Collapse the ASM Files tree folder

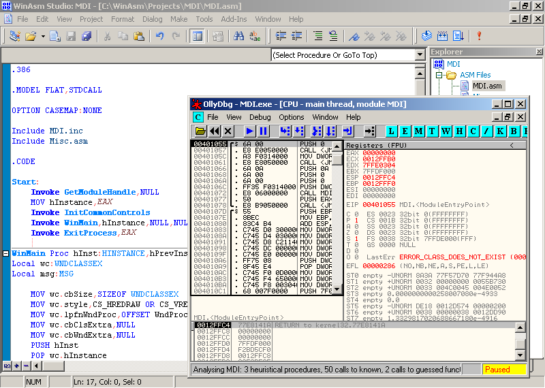pos(439,75)
